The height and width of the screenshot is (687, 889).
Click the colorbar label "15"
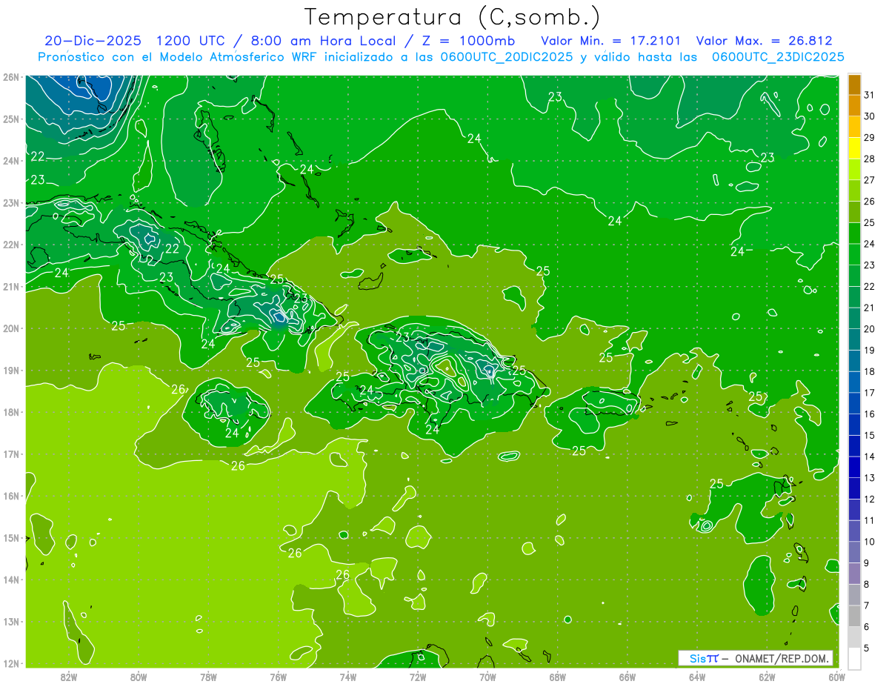click(869, 435)
